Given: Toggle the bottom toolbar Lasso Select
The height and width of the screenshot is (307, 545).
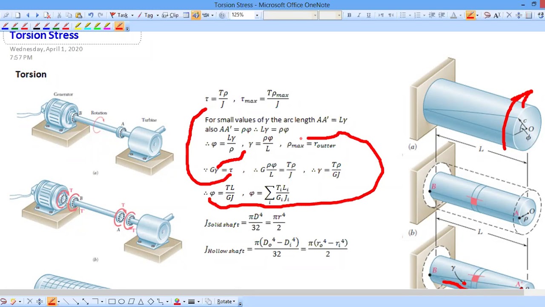Looking at the screenshot, I should tap(3, 301).
